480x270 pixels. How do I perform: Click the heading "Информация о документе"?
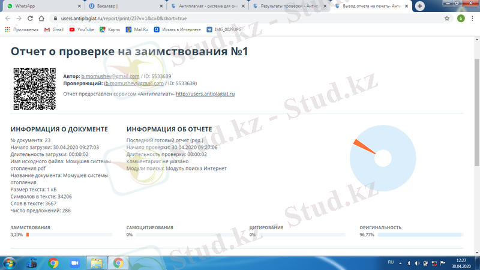coord(59,129)
